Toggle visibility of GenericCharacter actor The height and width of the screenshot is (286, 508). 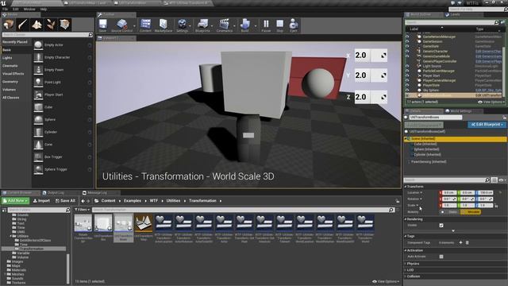[x=407, y=51]
